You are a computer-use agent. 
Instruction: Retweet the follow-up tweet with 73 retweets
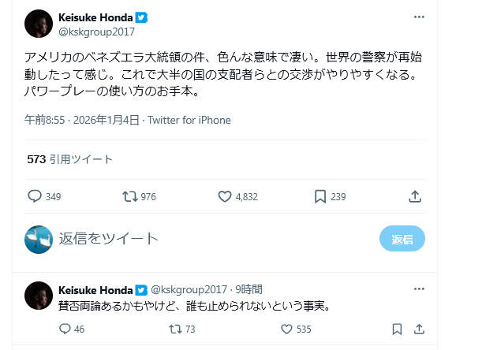click(175, 329)
